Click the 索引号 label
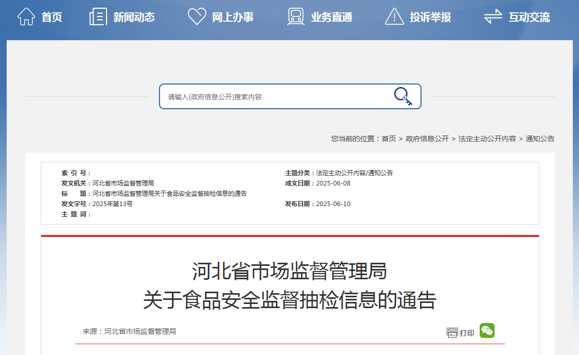The width and height of the screenshot is (579, 355). pos(76,173)
